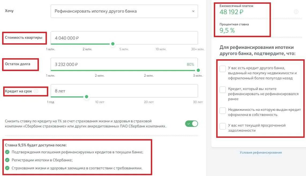Click the apartment cost input field 4 040 000 ₽
Viewport: 306px width, 176px height.
(x=124, y=38)
